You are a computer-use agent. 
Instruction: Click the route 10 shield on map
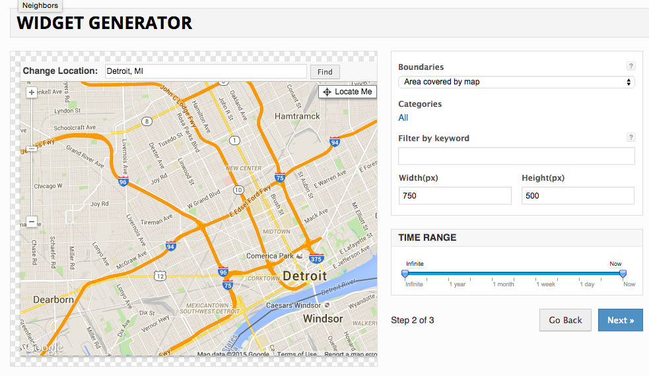[x=238, y=190]
